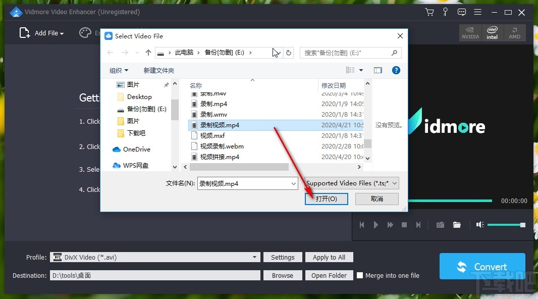Open Supported Video Files type dropdown

tap(351, 183)
